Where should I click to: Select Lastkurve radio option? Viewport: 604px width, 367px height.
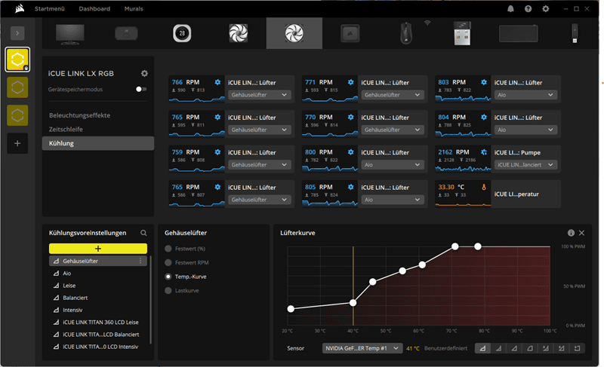168,291
